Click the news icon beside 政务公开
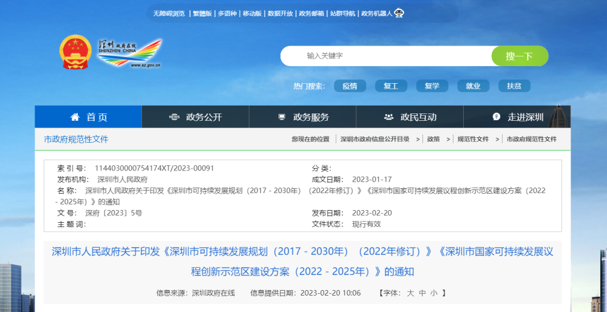The width and height of the screenshot is (607, 312). coord(174,117)
